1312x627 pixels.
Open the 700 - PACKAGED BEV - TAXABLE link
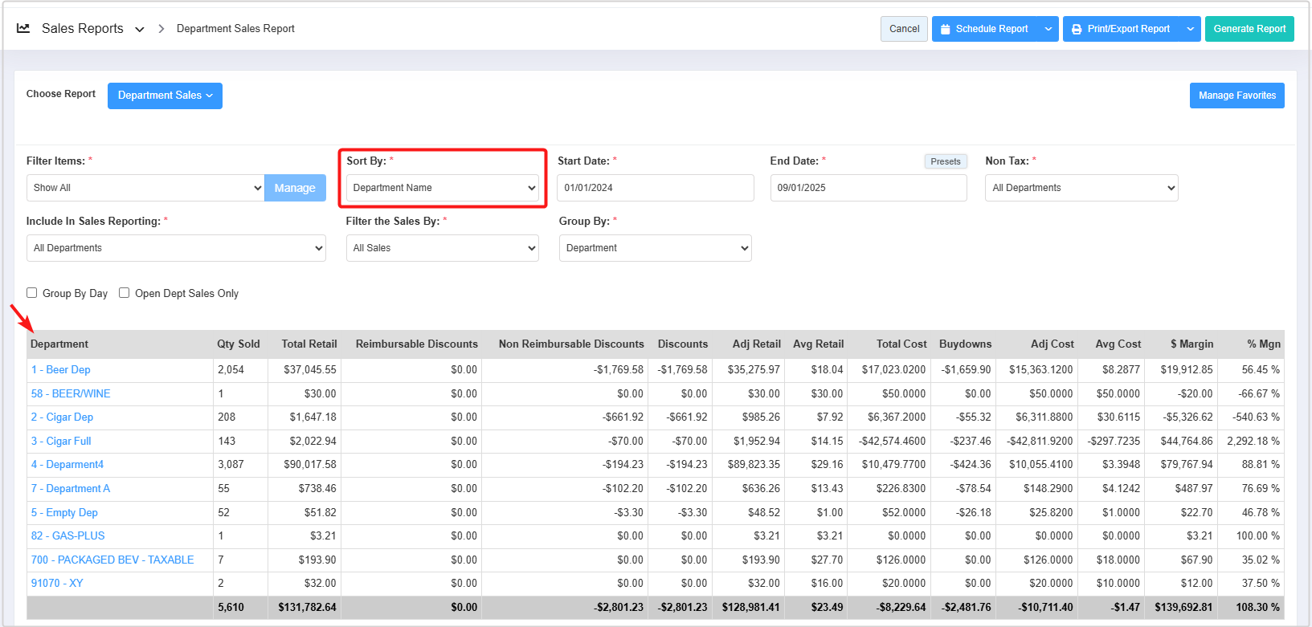coord(112,560)
